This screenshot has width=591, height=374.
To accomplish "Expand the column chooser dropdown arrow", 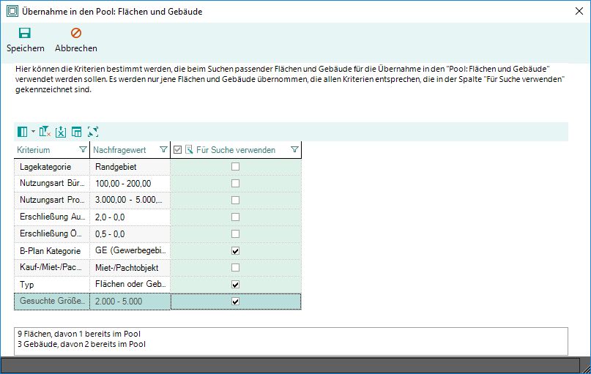I will 33,132.
